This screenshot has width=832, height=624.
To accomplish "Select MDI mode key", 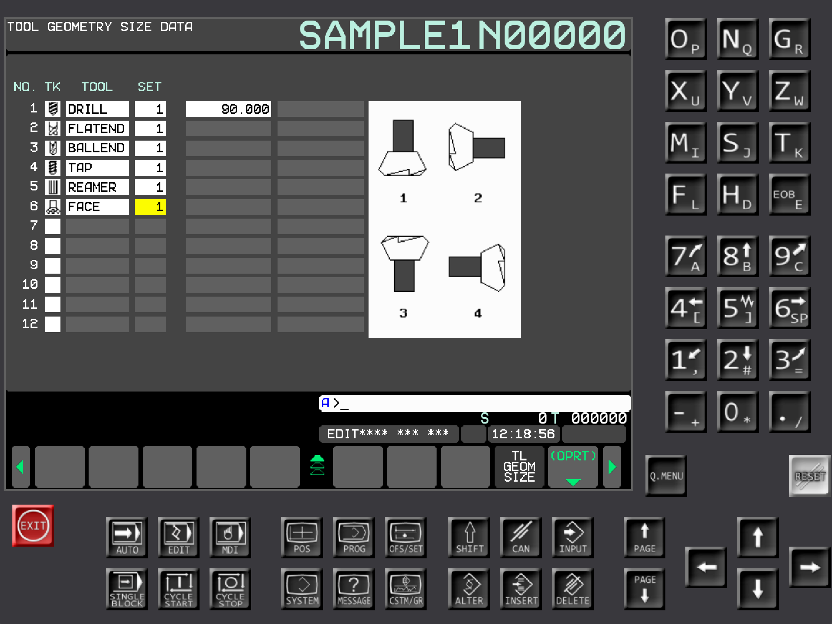I will tap(230, 537).
